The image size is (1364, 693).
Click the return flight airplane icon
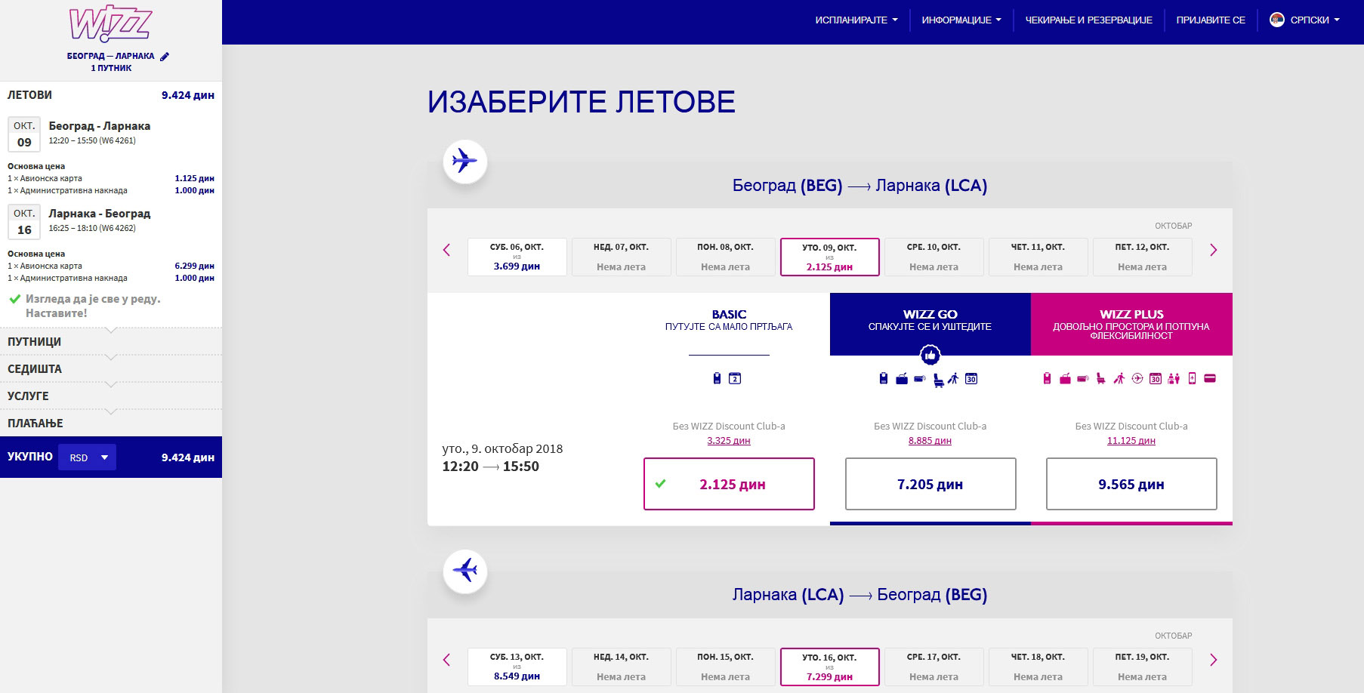[x=464, y=571]
